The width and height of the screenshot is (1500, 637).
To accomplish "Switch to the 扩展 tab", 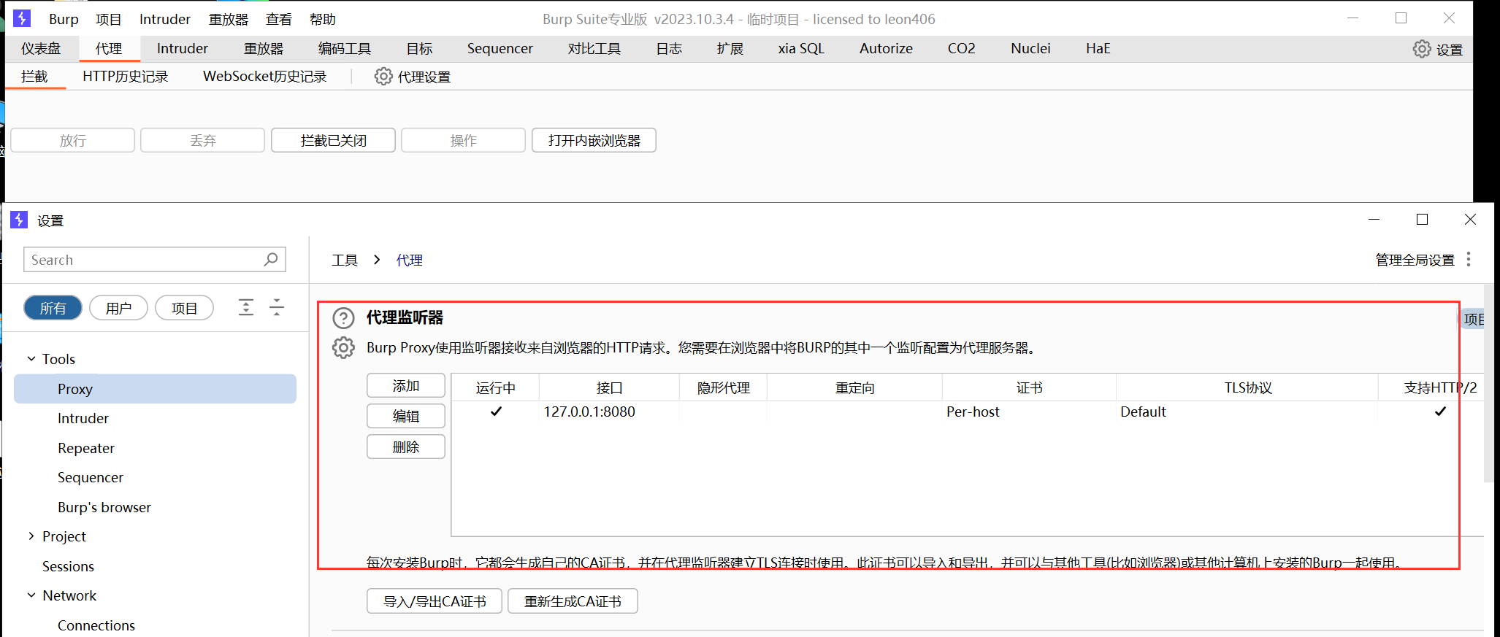I will tap(730, 48).
